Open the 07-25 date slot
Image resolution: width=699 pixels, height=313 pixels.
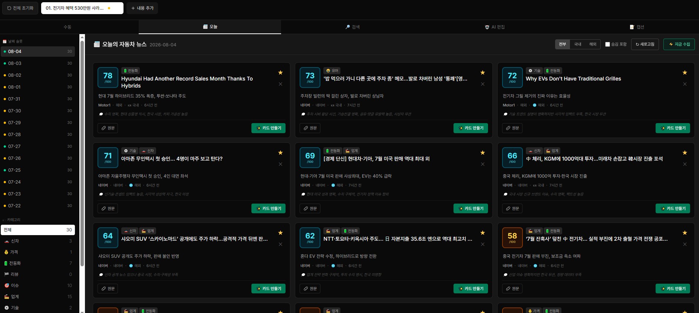(38, 170)
